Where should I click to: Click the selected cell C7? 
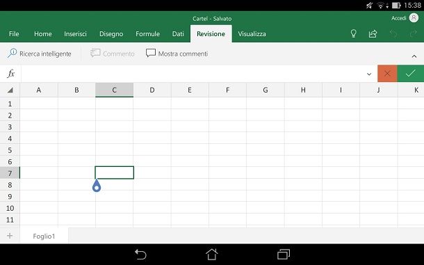115,172
